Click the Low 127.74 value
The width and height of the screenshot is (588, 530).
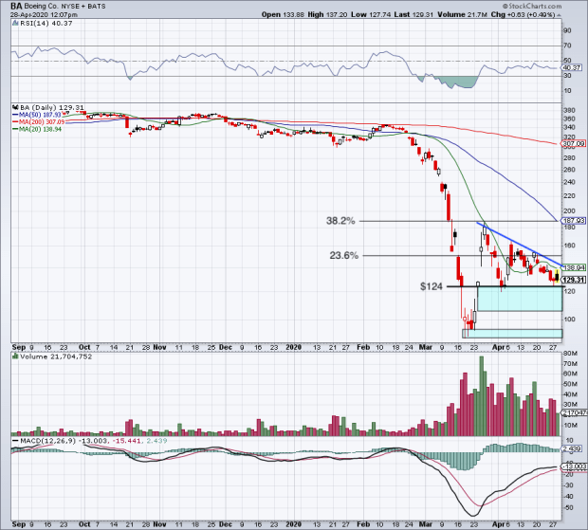point(371,15)
